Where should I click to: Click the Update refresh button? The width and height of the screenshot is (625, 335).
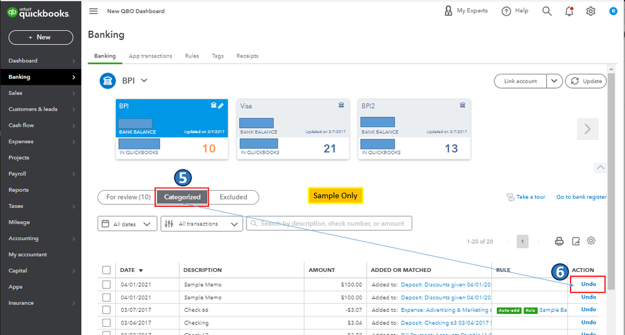586,81
